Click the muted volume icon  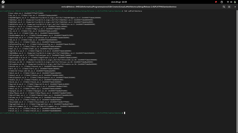[231, 2]
